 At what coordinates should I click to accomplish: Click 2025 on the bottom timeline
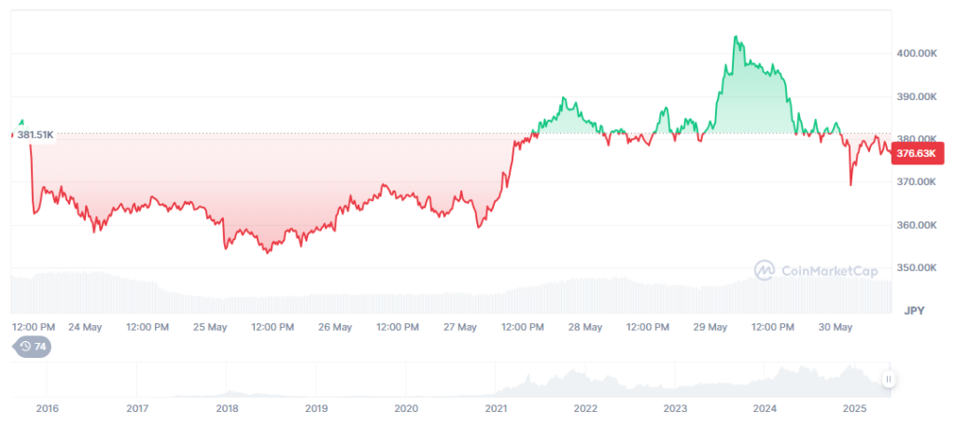click(855, 408)
